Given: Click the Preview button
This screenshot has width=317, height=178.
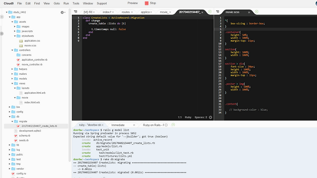Looking at the screenshot, I should click(x=133, y=3).
